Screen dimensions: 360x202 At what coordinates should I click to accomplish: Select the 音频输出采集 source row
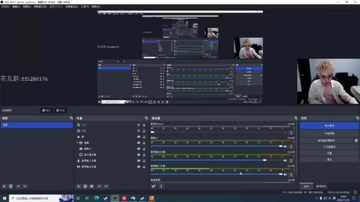(x=112, y=167)
